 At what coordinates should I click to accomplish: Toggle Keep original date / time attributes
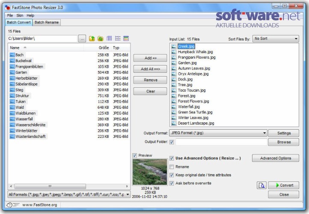tap(172, 175)
